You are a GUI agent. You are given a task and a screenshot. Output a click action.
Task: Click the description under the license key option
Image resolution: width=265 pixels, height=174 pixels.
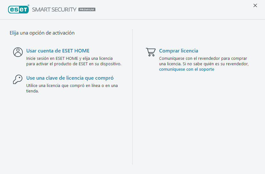[72, 86]
